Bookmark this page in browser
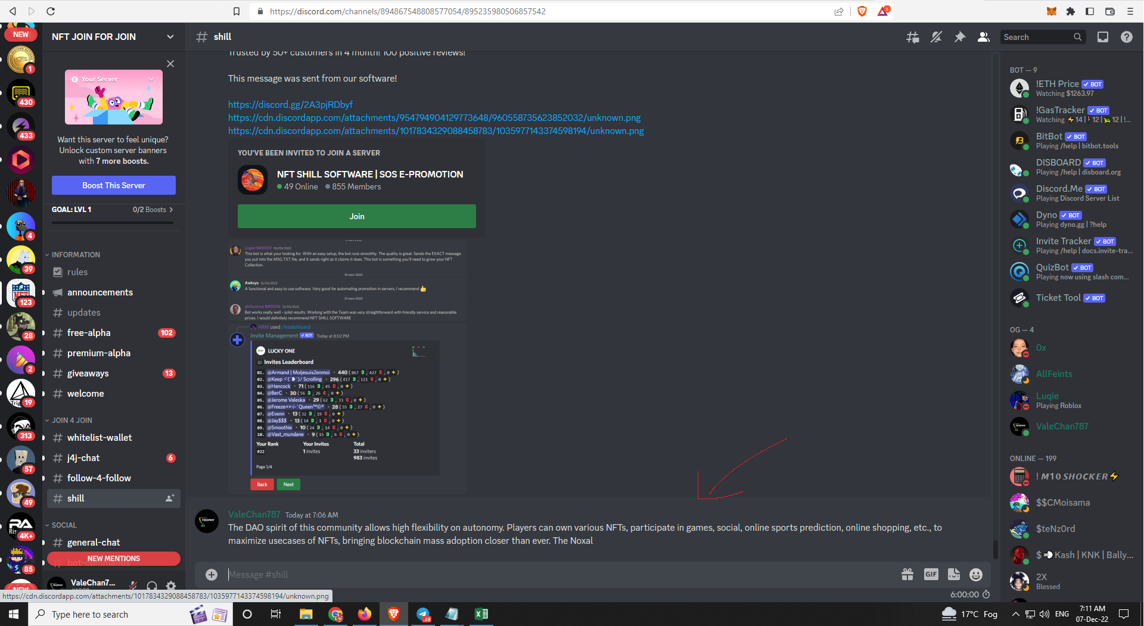This screenshot has height=626, width=1144. (237, 11)
